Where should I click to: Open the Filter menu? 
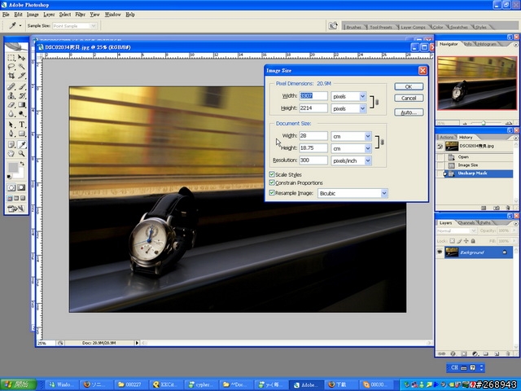tap(80, 15)
